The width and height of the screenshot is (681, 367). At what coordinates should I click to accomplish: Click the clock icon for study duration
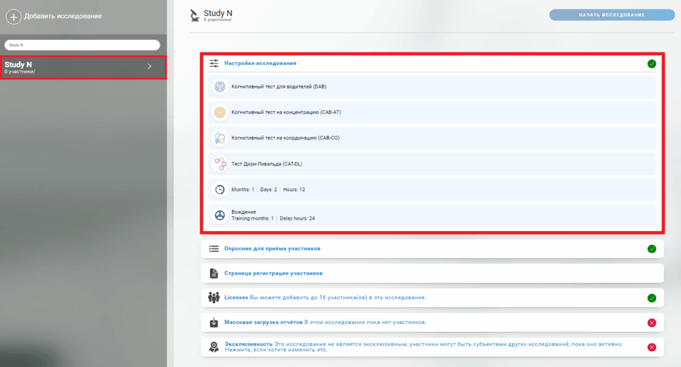(219, 190)
